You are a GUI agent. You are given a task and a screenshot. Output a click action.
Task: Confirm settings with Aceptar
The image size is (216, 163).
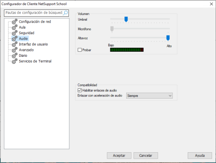[119, 155]
